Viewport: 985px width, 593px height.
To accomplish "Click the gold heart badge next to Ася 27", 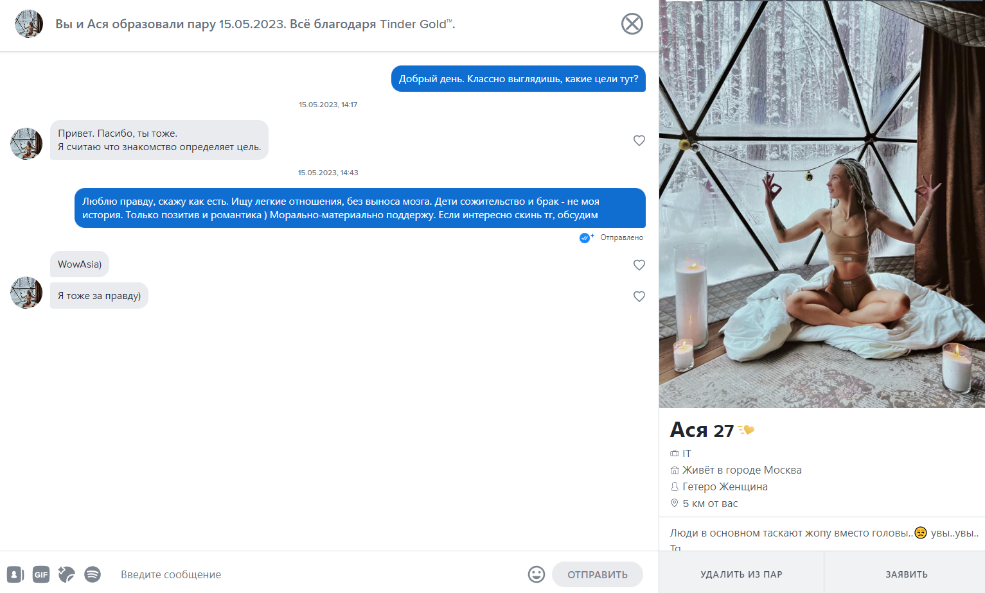I will [746, 429].
